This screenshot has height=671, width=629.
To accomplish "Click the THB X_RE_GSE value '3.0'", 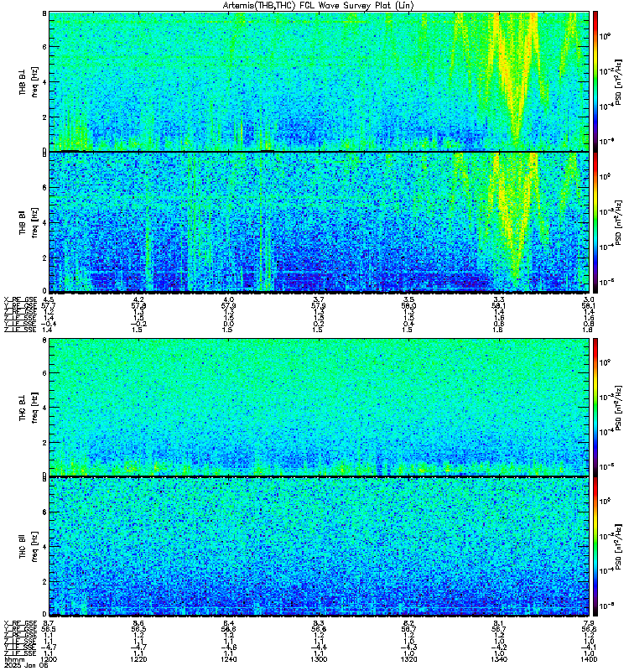I will [589, 299].
